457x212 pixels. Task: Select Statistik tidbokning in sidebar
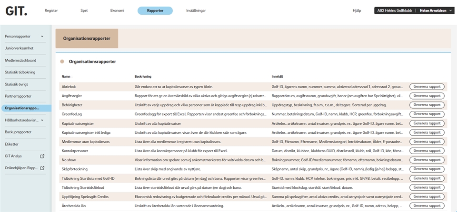point(20,72)
